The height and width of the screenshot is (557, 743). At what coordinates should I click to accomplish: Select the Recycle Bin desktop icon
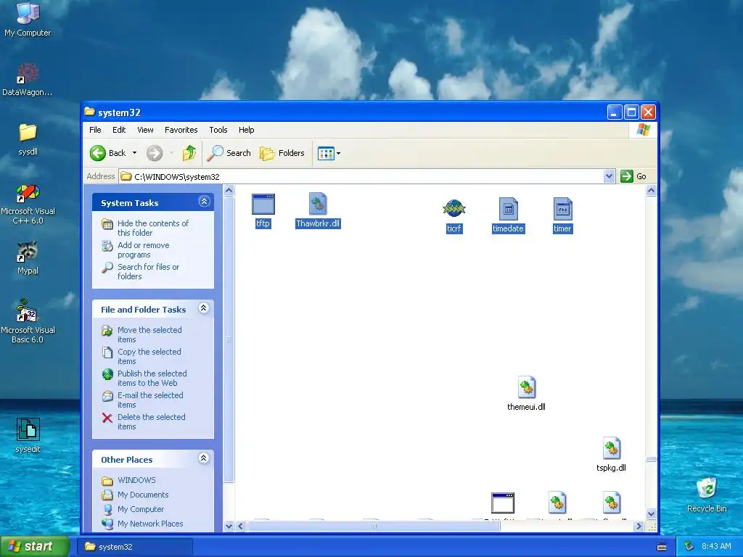(x=707, y=495)
